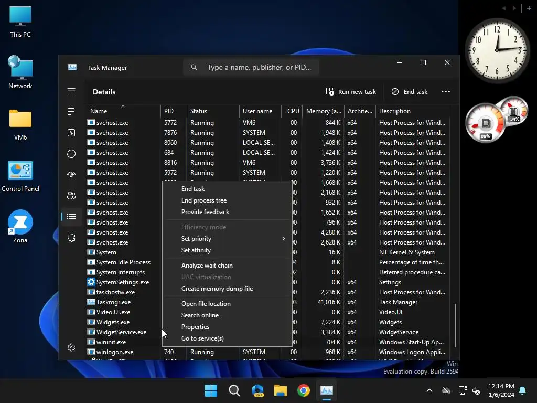
Task: Select the System Idle Process row
Action: (268, 262)
